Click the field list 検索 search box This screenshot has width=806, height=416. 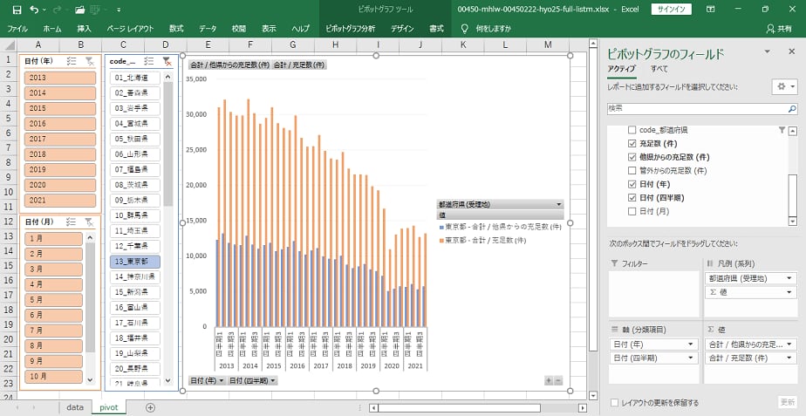click(x=701, y=108)
